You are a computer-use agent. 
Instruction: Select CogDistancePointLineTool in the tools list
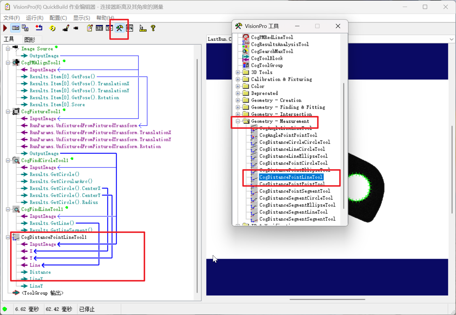(291, 177)
